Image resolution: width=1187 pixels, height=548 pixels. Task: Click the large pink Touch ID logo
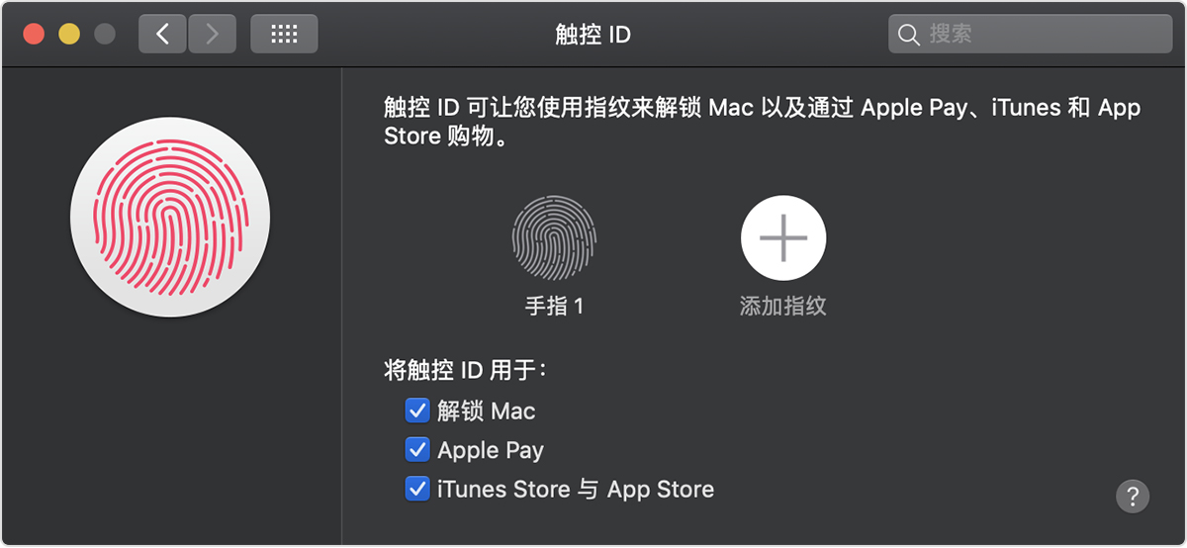click(x=170, y=218)
